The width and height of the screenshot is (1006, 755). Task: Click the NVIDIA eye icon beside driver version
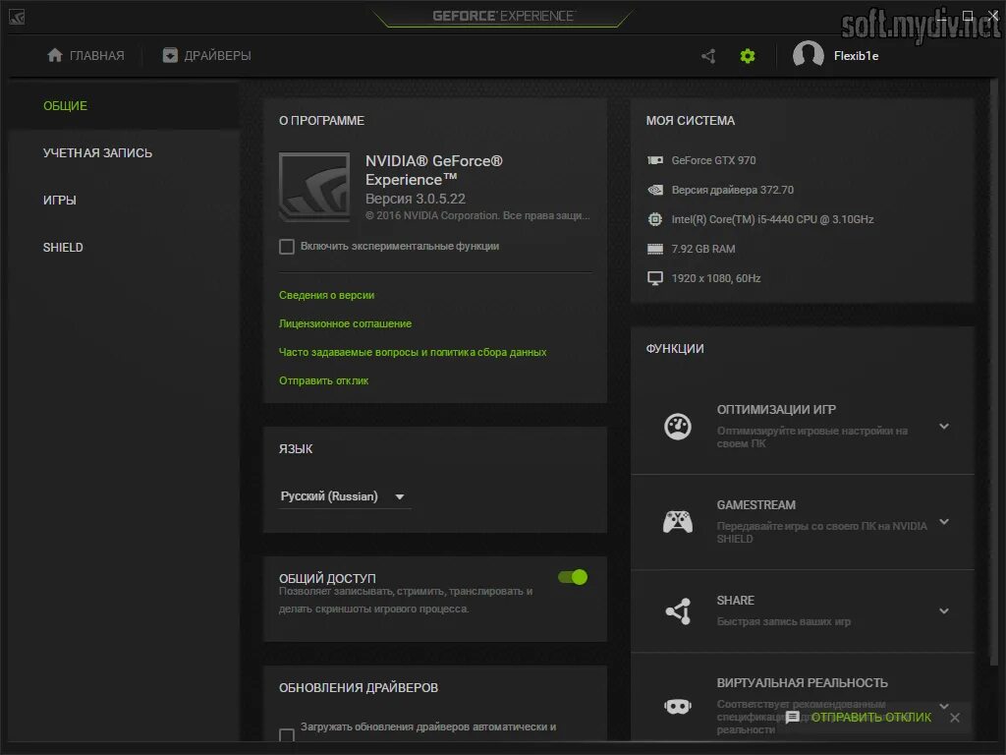(655, 190)
